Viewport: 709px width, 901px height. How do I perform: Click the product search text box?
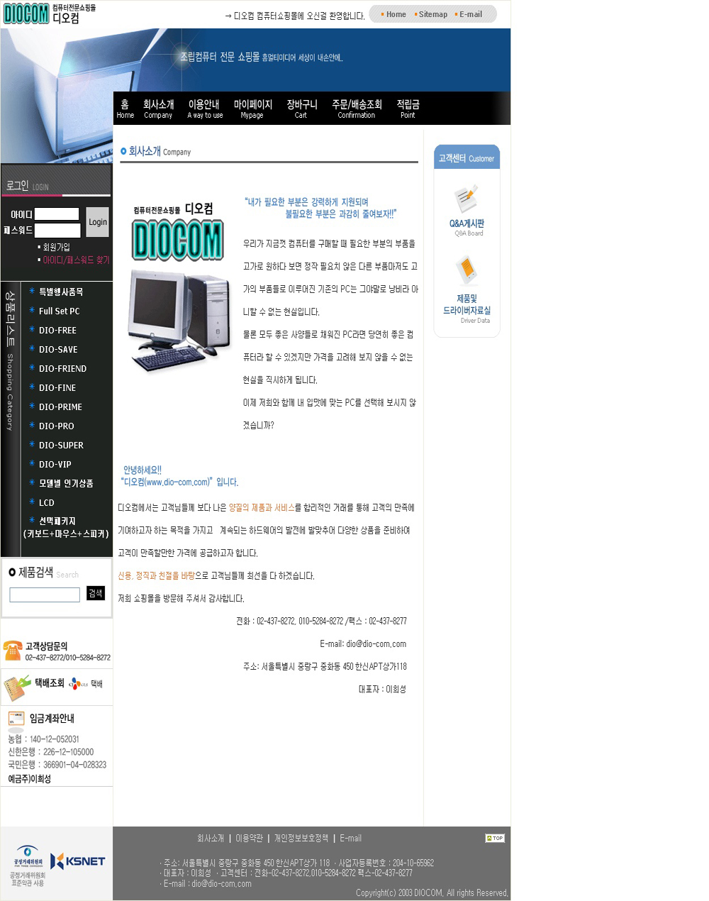pyautogui.click(x=45, y=595)
